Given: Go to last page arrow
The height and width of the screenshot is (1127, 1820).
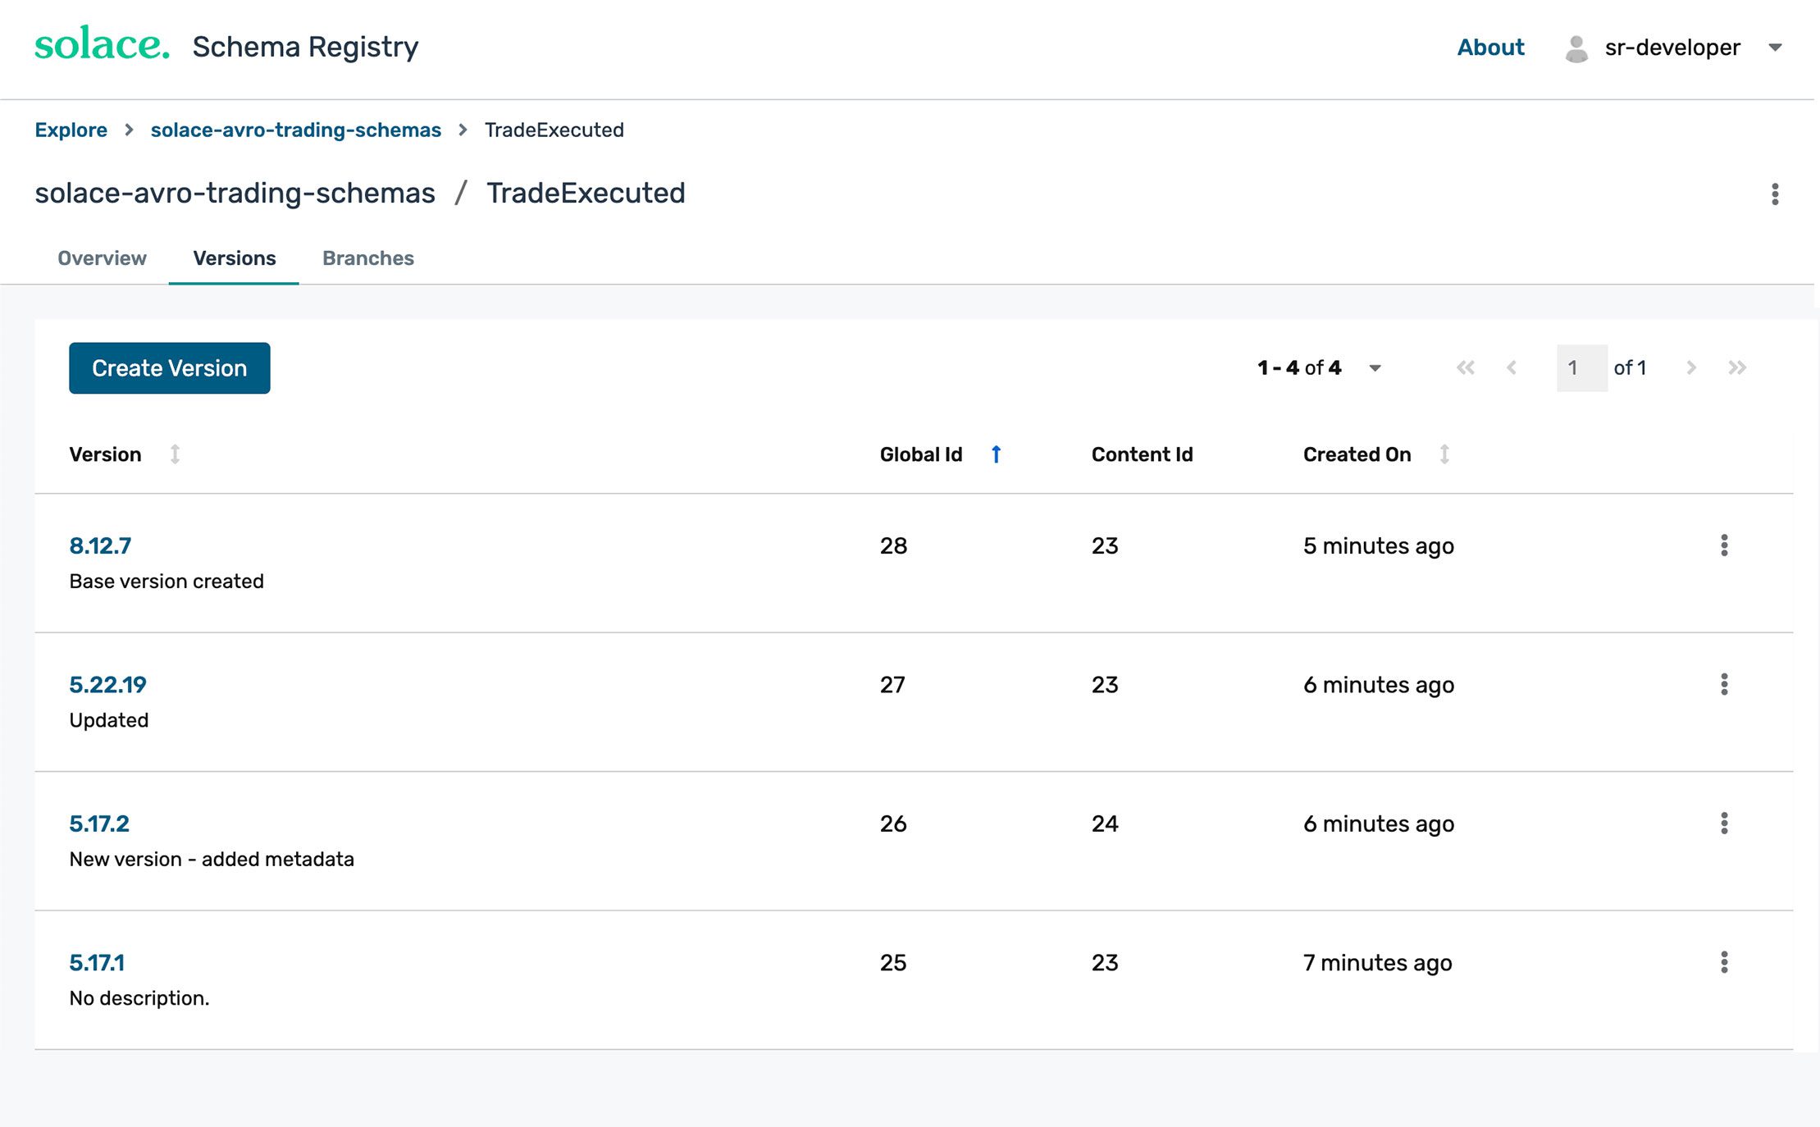Looking at the screenshot, I should 1737,367.
